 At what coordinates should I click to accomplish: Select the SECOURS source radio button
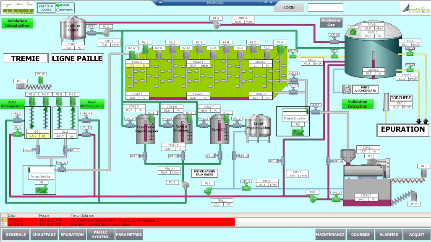tap(58, 10)
